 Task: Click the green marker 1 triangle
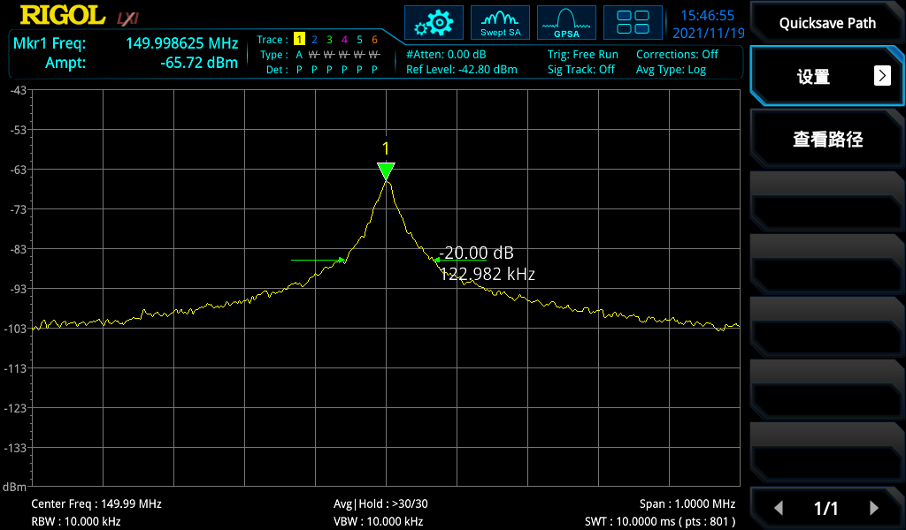coord(385,170)
